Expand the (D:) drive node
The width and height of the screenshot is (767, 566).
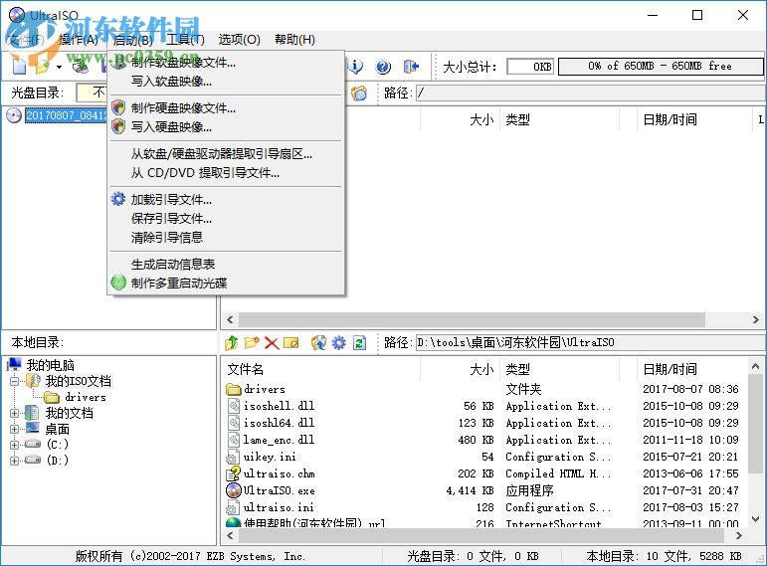point(15,461)
